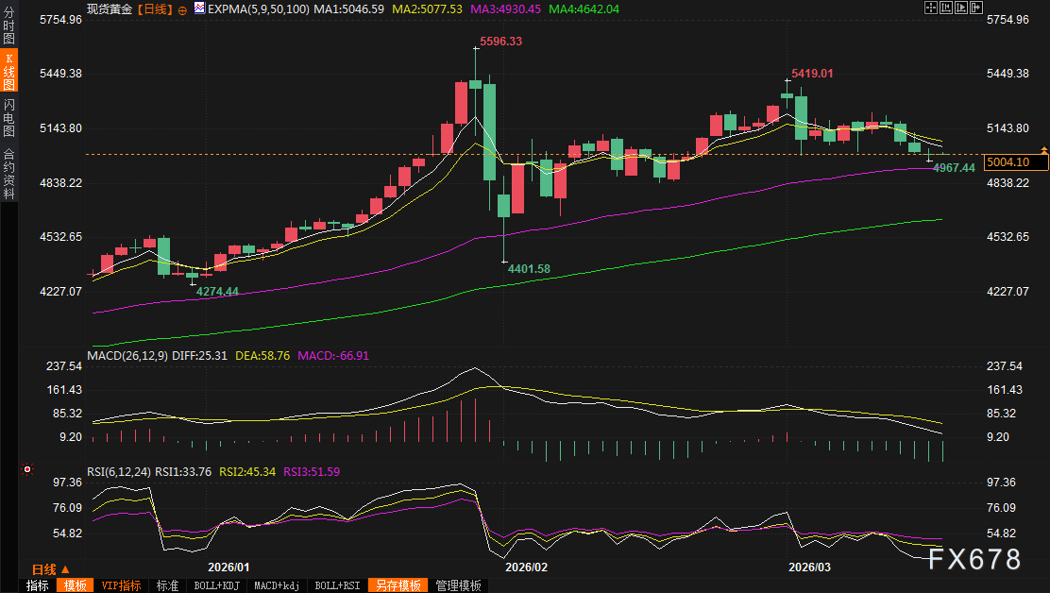Toggle the 模板 mode button
Viewport: 1050px width, 593px height.
tap(75, 585)
